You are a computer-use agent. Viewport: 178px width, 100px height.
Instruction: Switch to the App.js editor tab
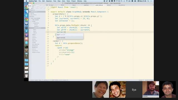74,5
